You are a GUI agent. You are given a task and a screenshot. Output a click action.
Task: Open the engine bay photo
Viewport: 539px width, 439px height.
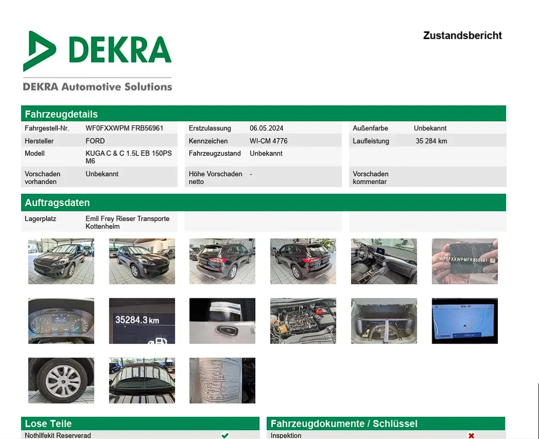click(303, 321)
